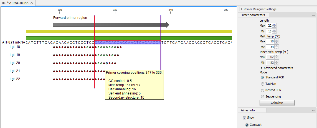
Task: Select the Compact primer info option
Action: (x=247, y=125)
